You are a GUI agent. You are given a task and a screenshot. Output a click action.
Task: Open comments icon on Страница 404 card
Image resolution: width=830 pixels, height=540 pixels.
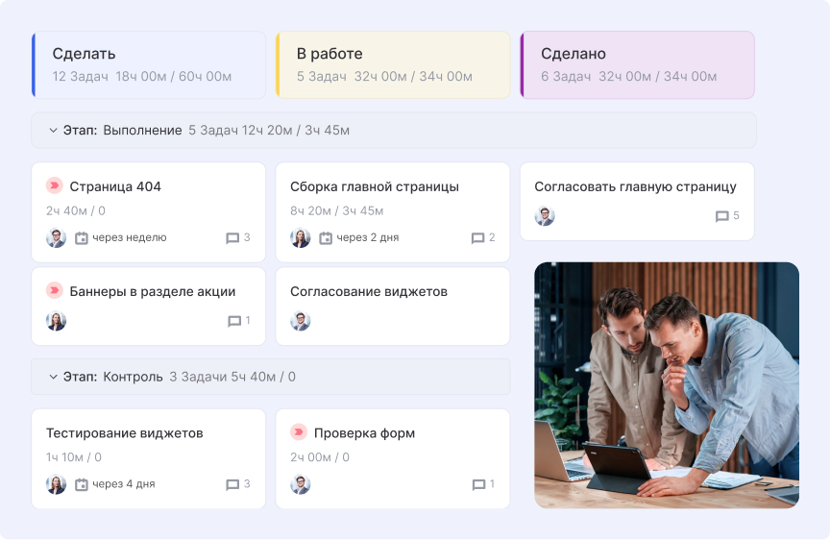point(232,238)
